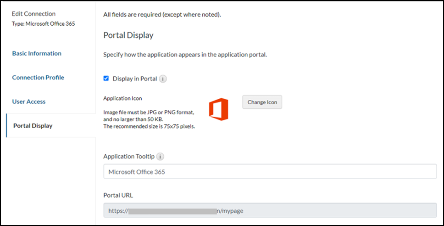Click the Display in Portal label text
The height and width of the screenshot is (226, 444).
pyautogui.click(x=135, y=79)
